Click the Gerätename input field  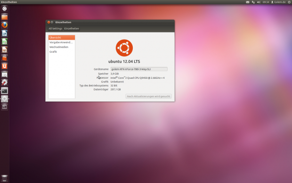(x=139, y=69)
